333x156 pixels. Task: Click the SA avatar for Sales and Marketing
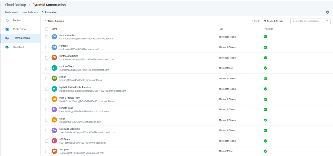coord(54,131)
